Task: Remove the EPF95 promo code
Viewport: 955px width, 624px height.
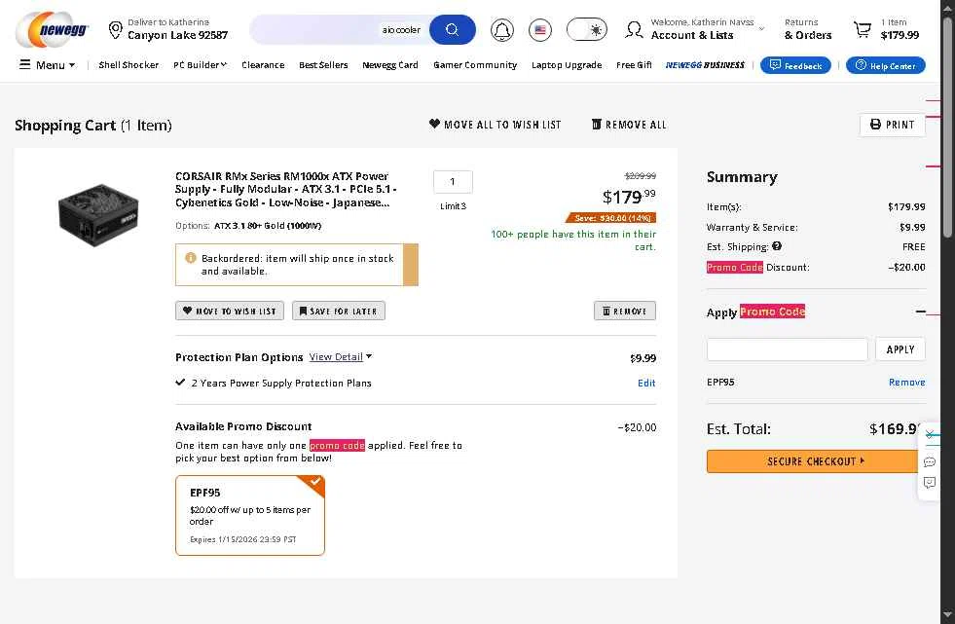Action: coord(906,383)
